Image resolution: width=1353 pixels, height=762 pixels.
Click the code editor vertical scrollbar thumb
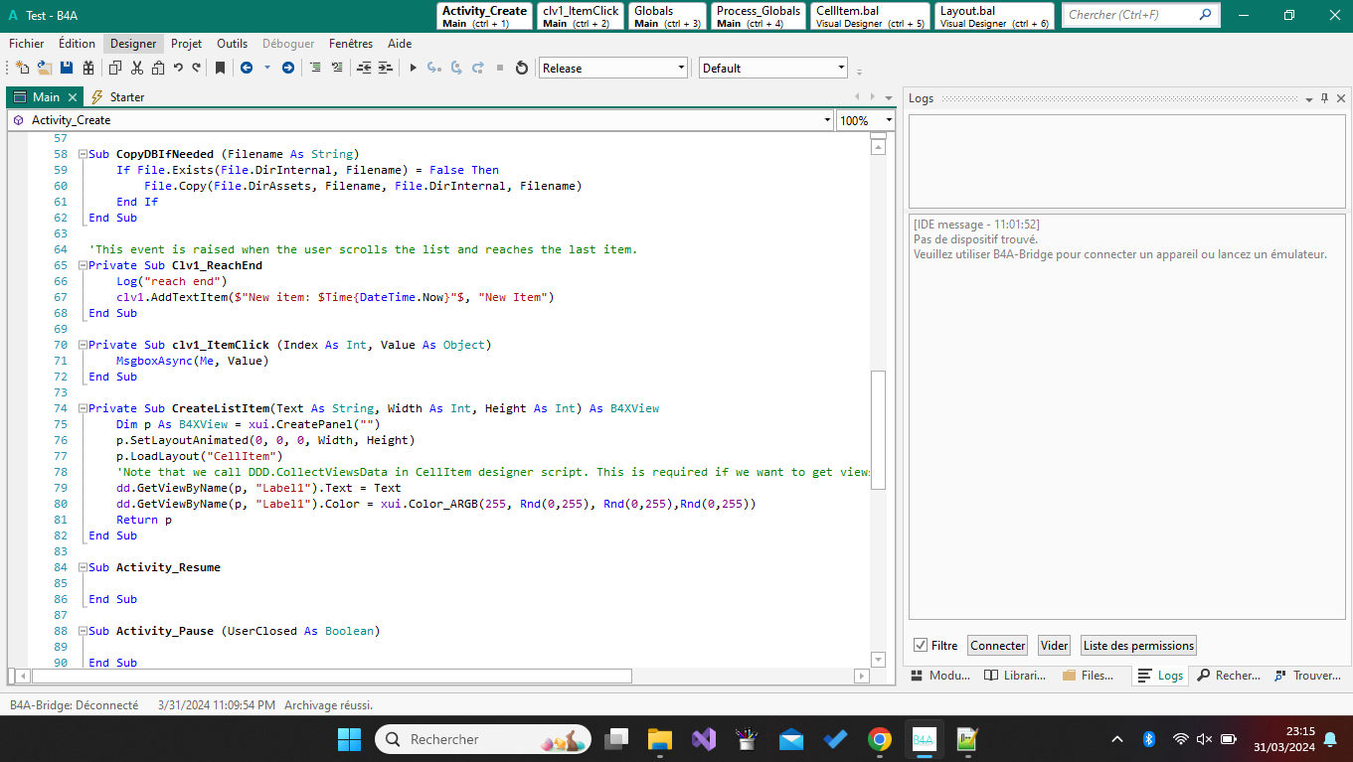[x=878, y=430]
